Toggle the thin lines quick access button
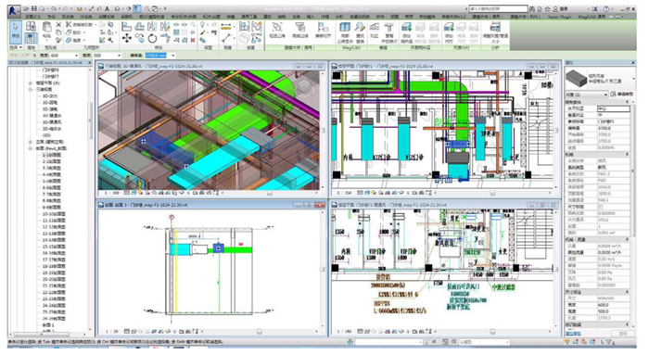This screenshot has width=649, height=355. click(137, 8)
